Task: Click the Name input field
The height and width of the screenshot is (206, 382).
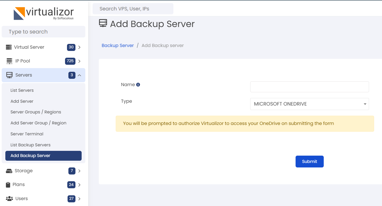Action: click(x=309, y=87)
